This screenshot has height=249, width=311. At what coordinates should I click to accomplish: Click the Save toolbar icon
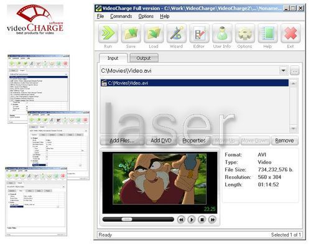(131, 33)
